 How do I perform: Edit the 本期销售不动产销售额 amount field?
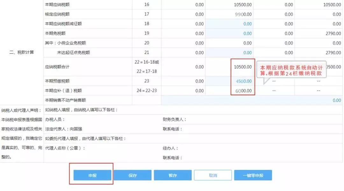[x=252, y=100]
